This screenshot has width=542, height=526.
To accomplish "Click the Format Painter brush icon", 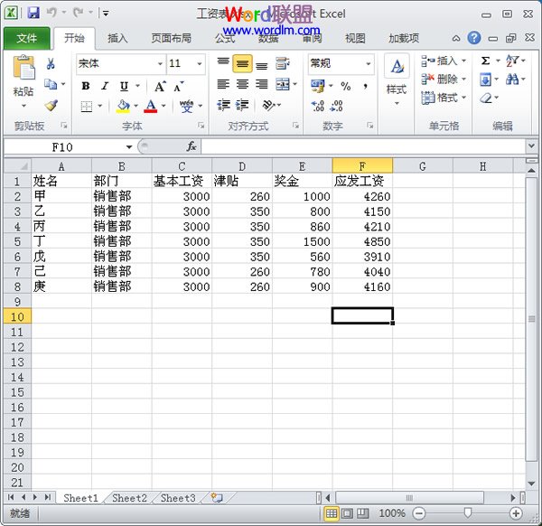I will (51, 106).
